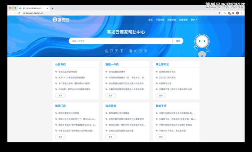This screenshot has height=152, width=252.
Task: Click the 更多 button under 智能手持
Action: 161,137
